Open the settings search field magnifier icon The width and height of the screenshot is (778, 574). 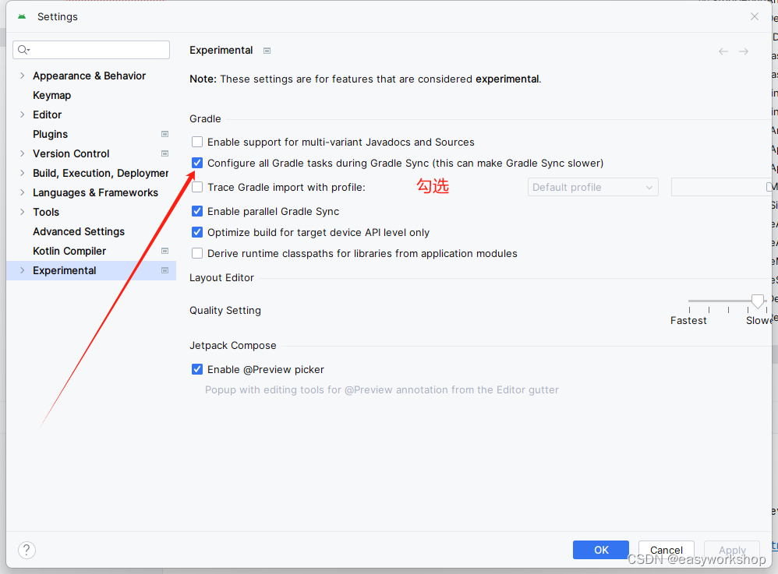(23, 49)
